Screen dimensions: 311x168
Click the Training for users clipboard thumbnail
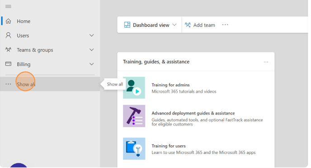pos(134,149)
